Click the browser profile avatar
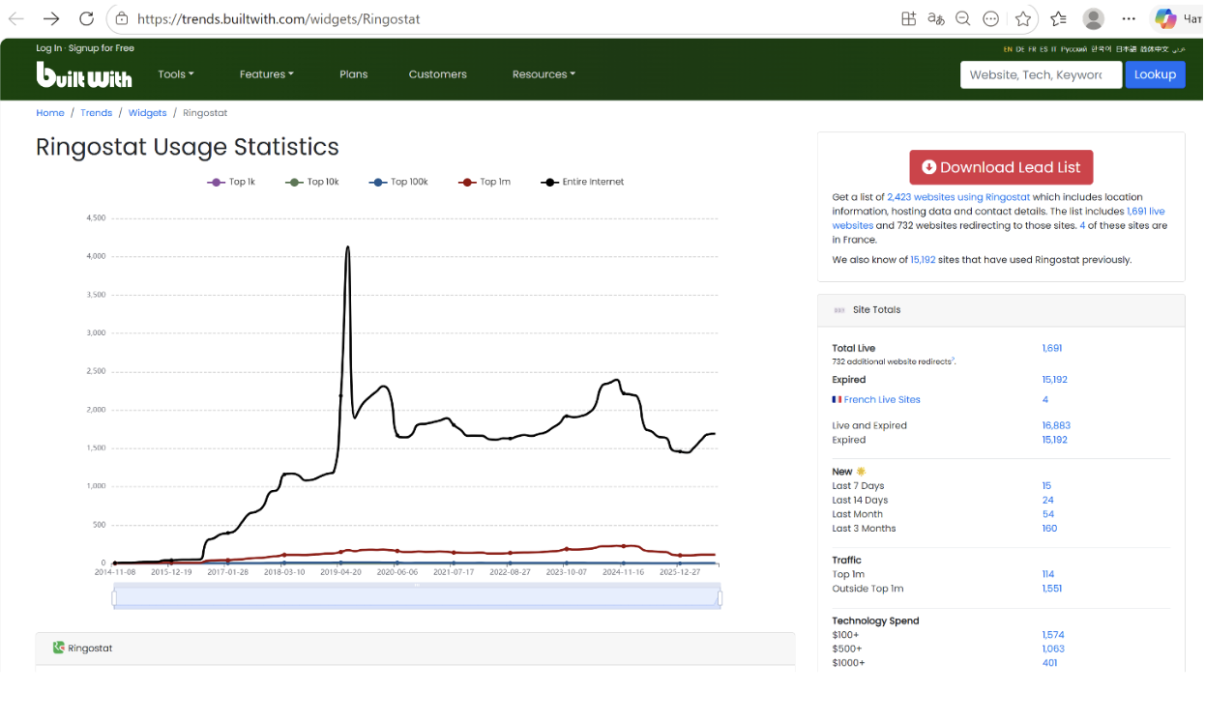This screenshot has width=1205, height=721. point(1094,18)
